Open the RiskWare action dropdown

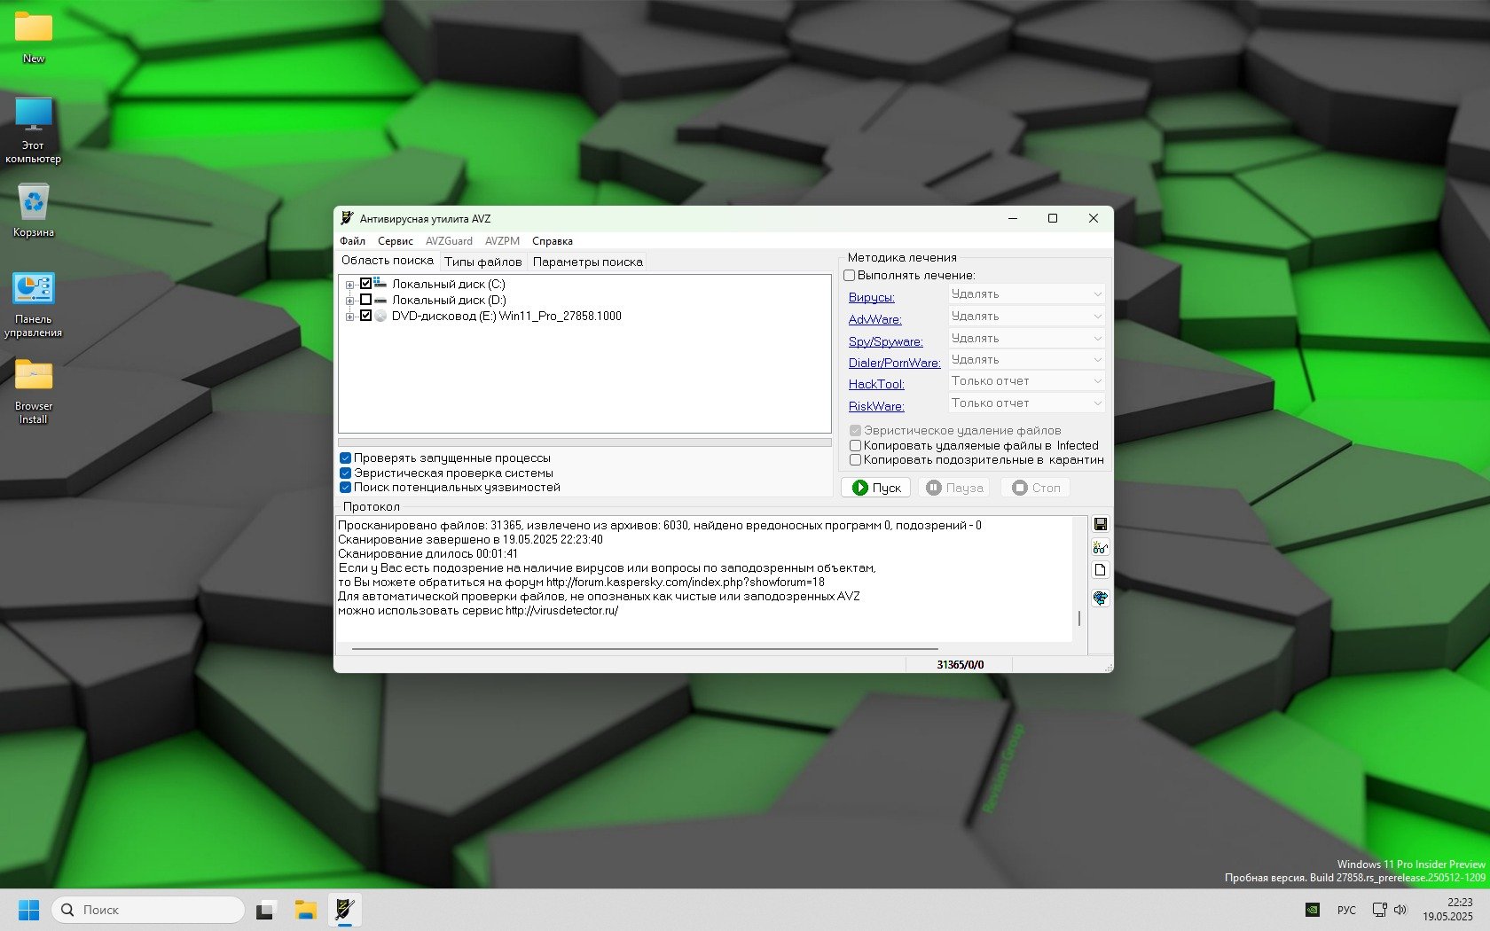[1026, 403]
